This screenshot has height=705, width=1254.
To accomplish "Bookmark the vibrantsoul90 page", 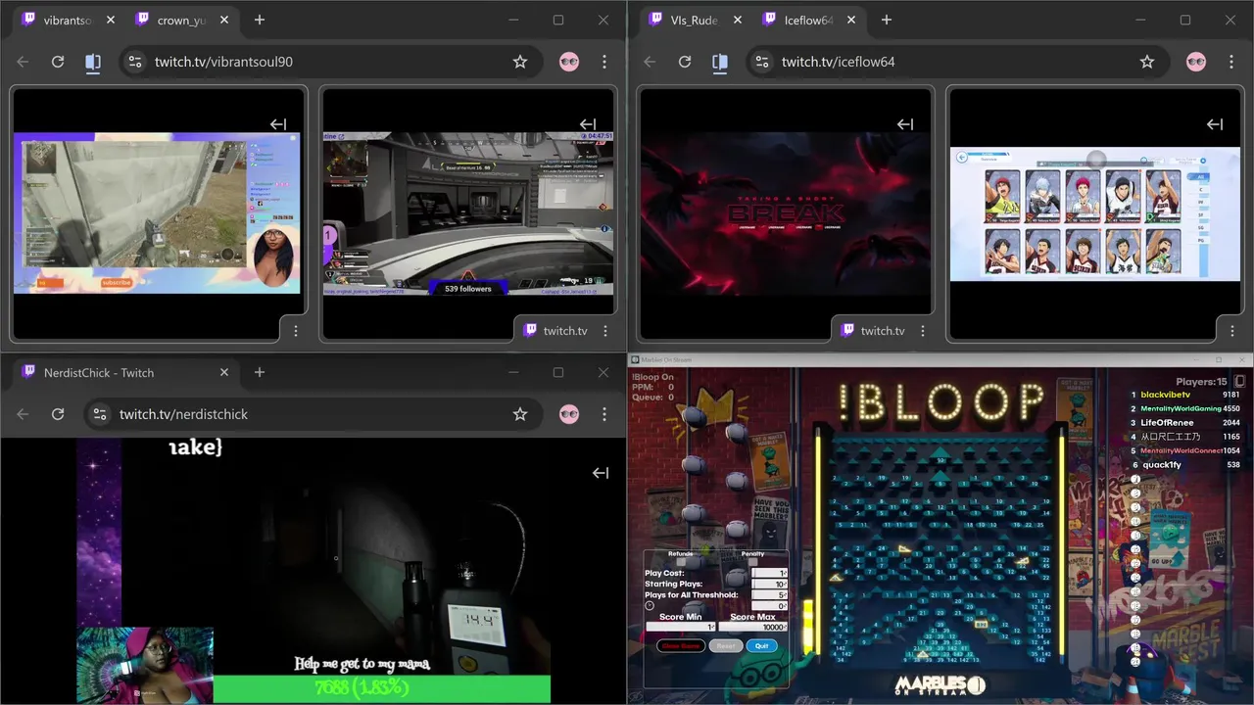I will (x=520, y=62).
